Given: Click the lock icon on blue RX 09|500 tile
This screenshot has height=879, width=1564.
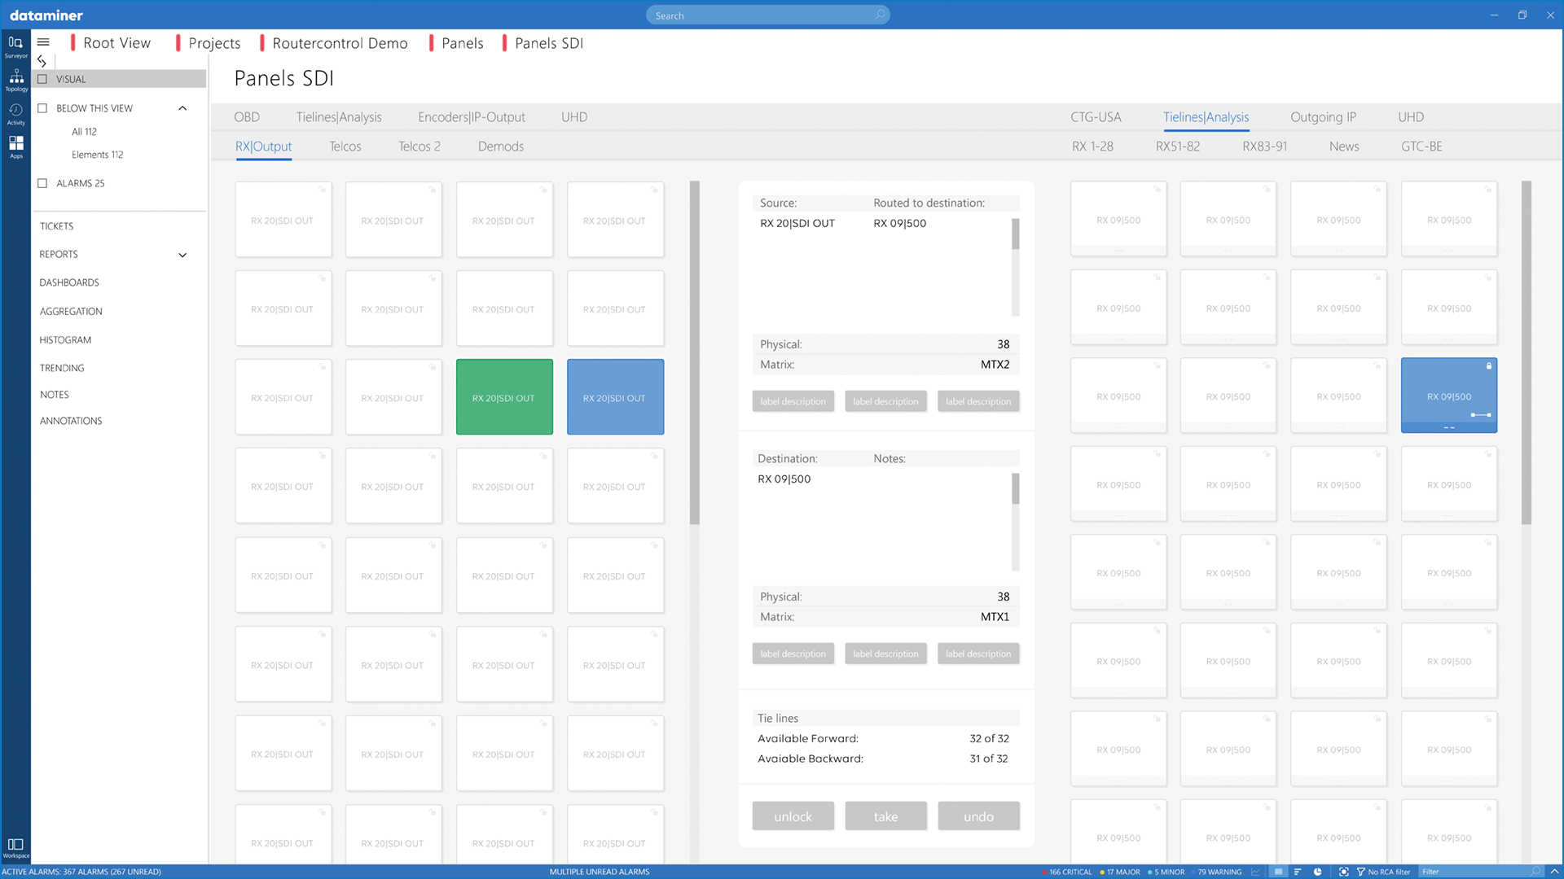Looking at the screenshot, I should pos(1489,366).
